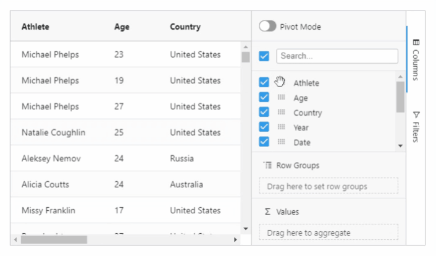
Task: Sort by the Age column header
Action: [121, 27]
